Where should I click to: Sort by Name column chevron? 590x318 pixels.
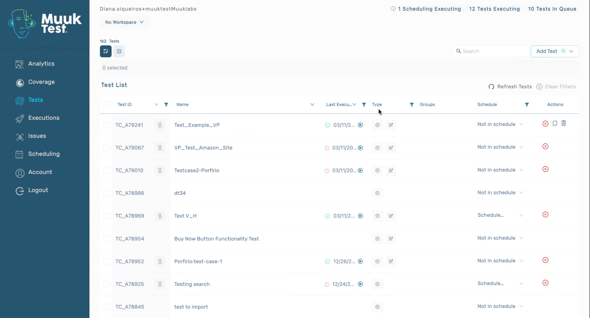[312, 104]
